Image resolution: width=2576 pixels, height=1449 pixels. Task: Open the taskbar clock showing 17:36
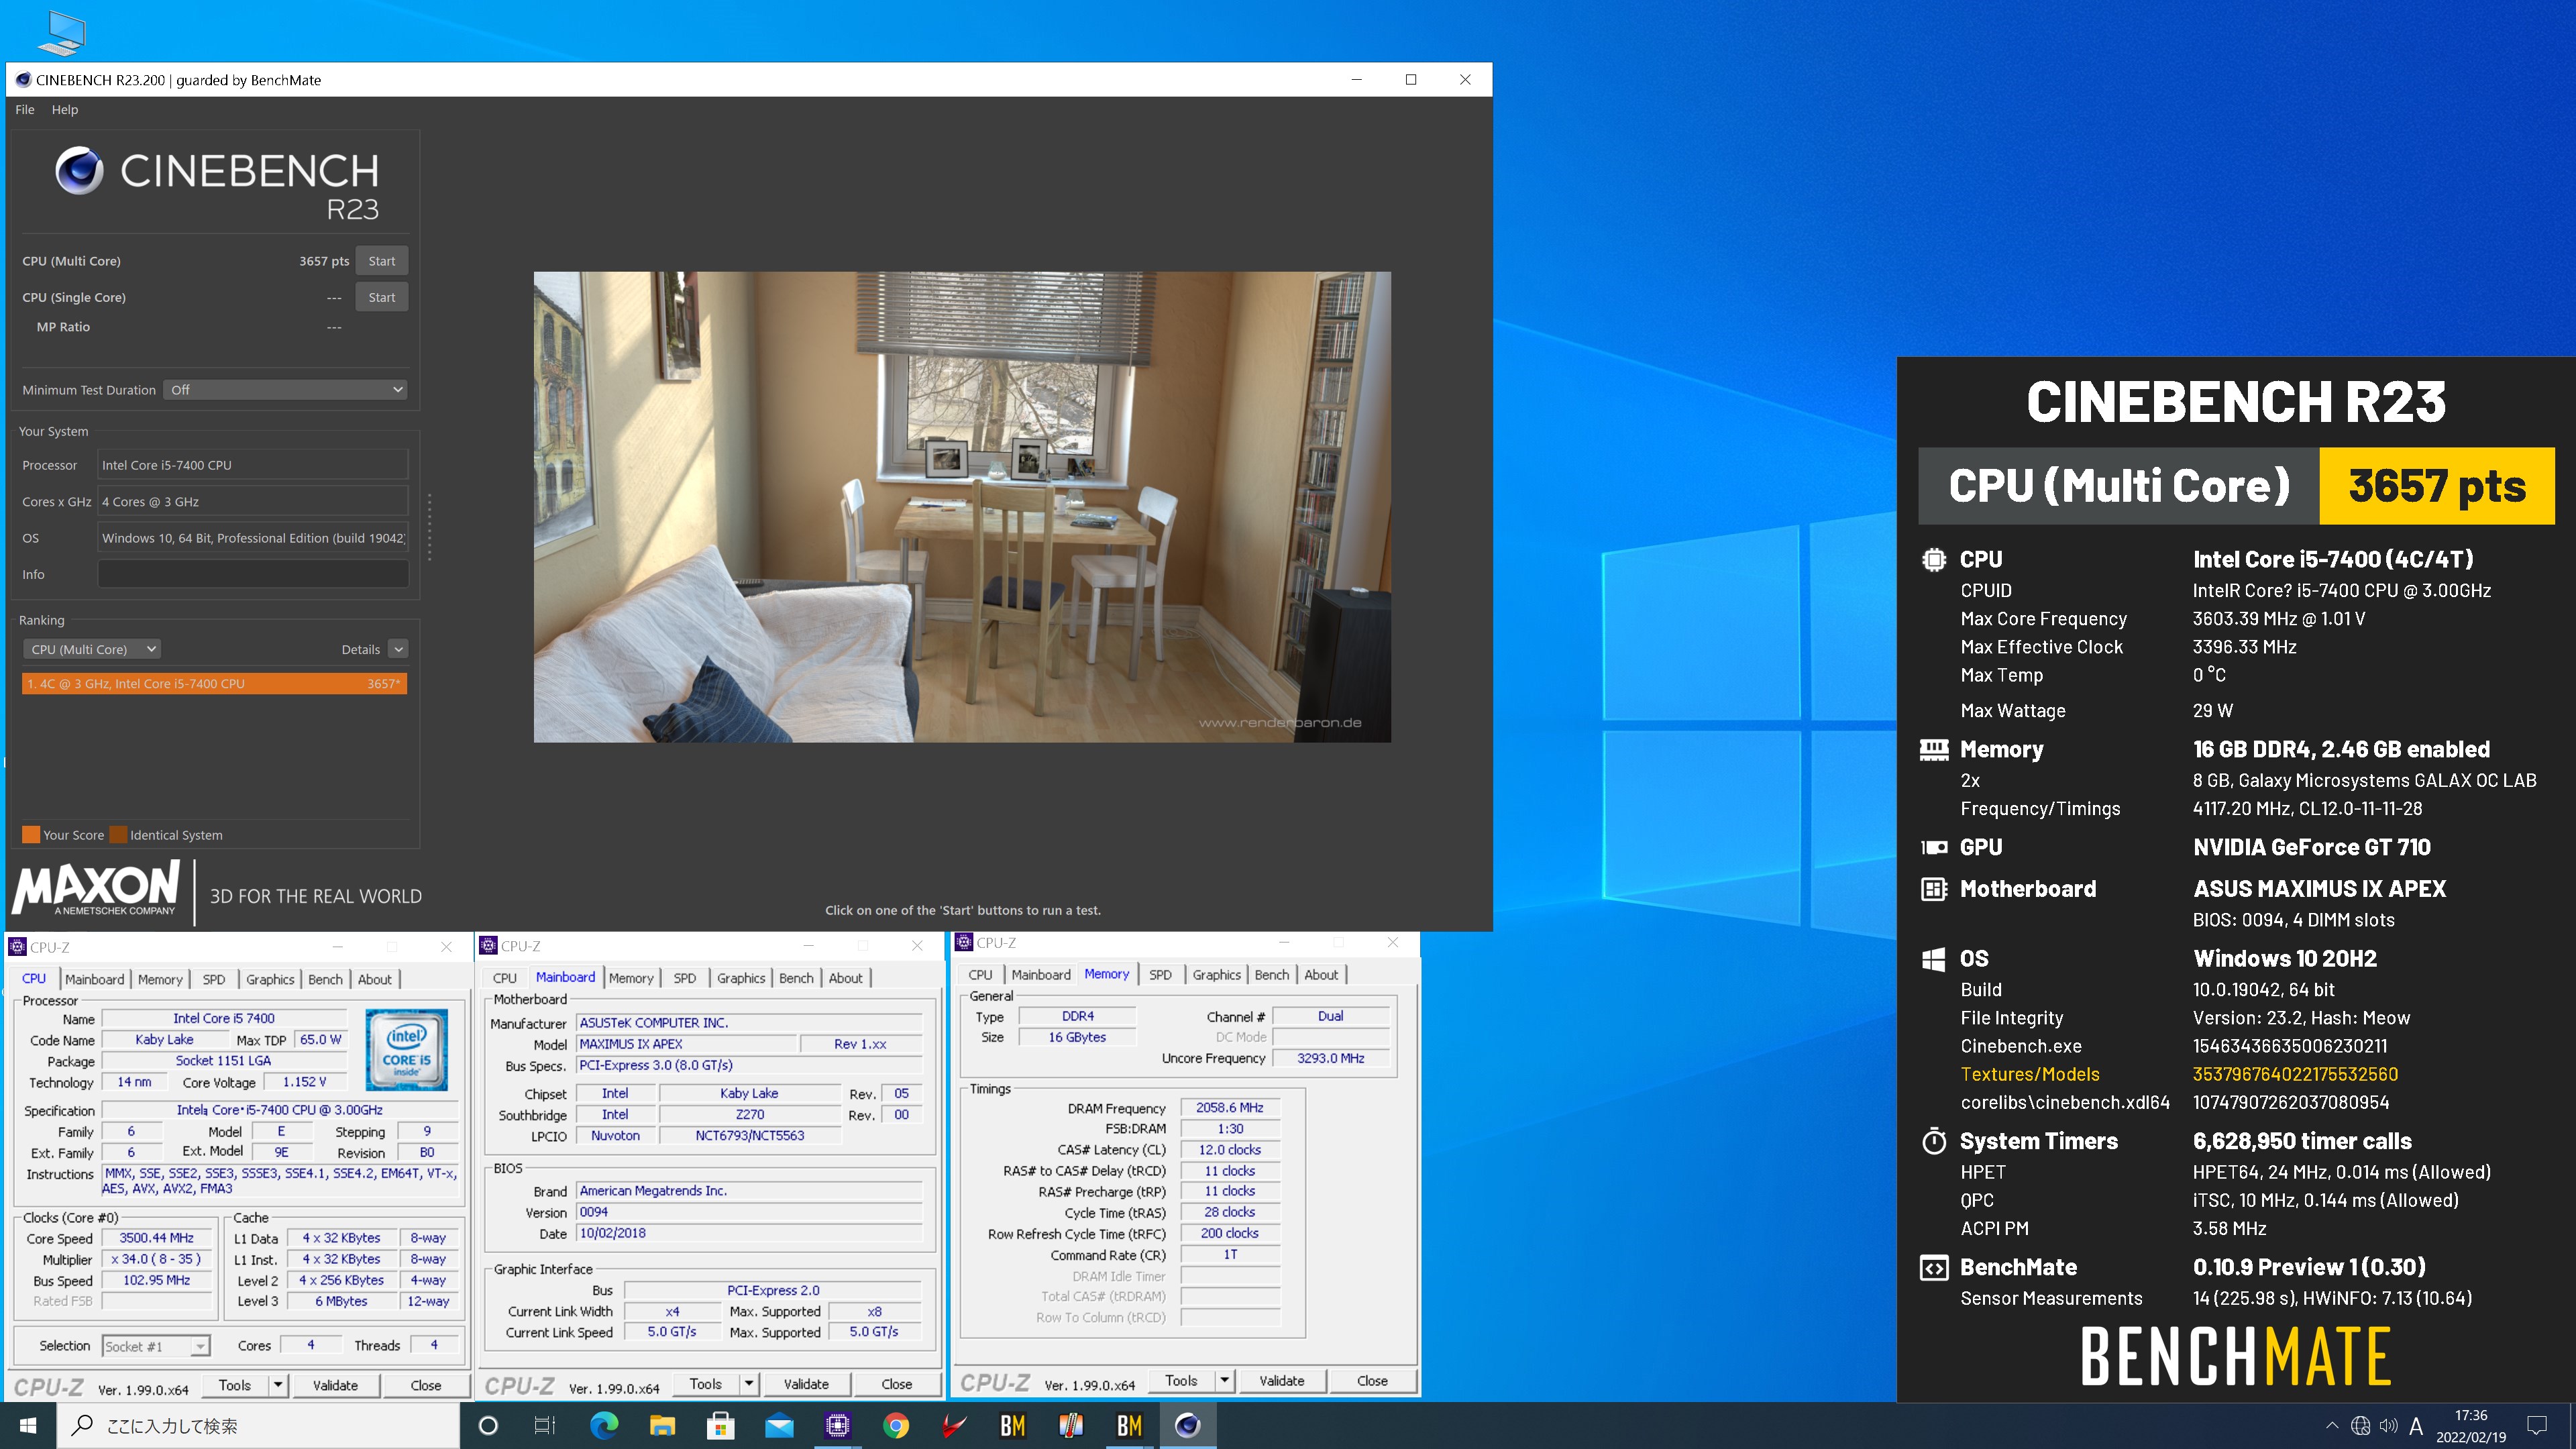[x=2471, y=1426]
